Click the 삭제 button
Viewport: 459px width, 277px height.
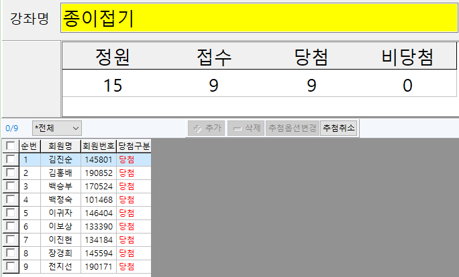246,128
